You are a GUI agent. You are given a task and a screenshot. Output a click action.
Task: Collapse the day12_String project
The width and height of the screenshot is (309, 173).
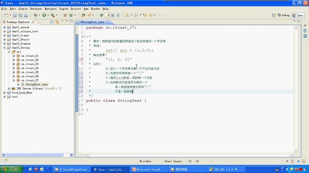(x=4, y=48)
